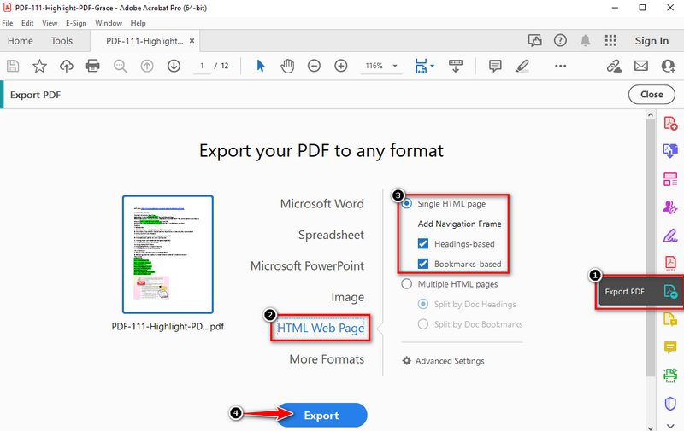
Task: Choose Microsoft Word export format
Action: pyautogui.click(x=322, y=204)
